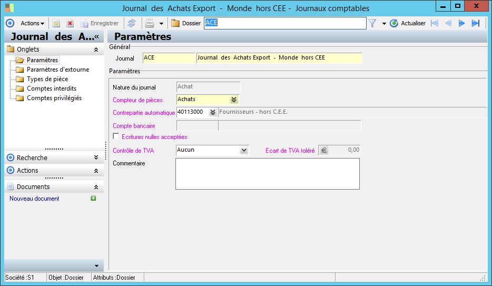Click the Recherche section circle icon
This screenshot has width=492, height=286.
(11, 157)
